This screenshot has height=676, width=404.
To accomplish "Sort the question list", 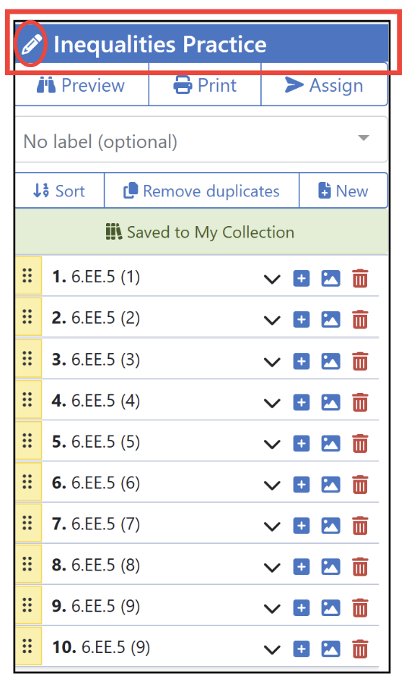I will pos(59,191).
